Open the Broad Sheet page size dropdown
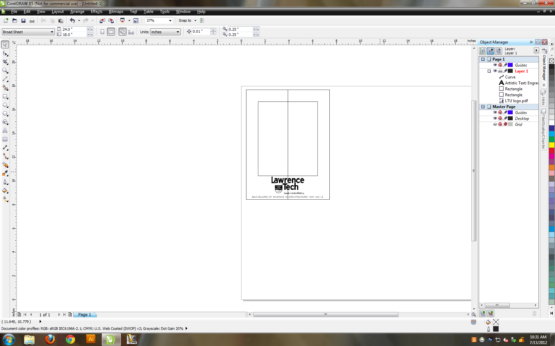555x346 pixels. (52, 32)
